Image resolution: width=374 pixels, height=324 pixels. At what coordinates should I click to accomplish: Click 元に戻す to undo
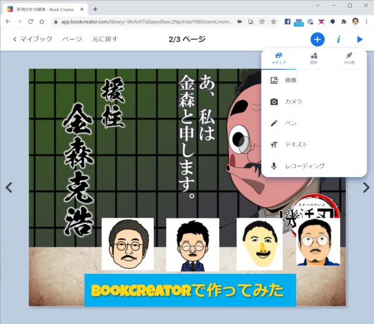click(105, 39)
